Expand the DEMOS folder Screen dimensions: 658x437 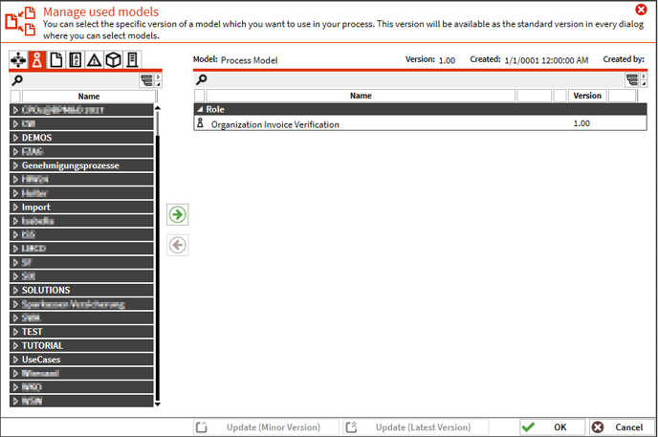click(x=15, y=138)
